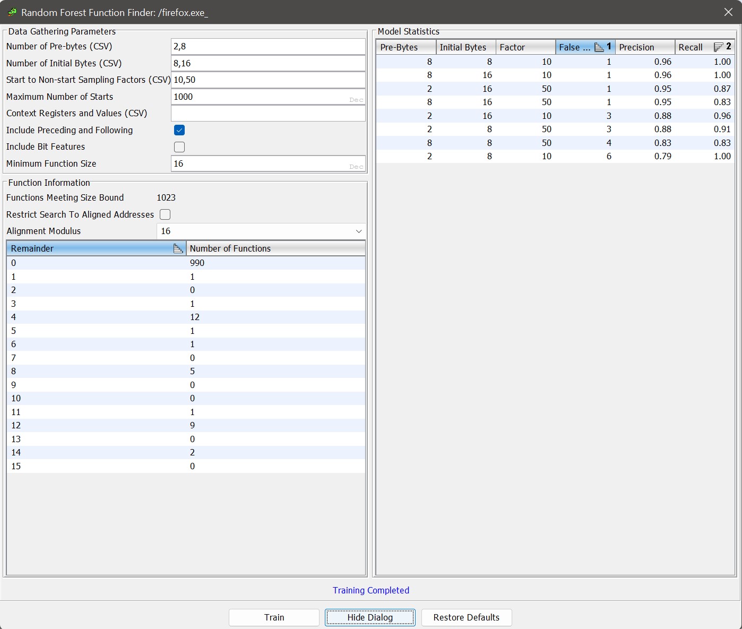This screenshot has height=629, width=742.
Task: Check Restrict Search To Aligned Addresses
Action: (165, 214)
